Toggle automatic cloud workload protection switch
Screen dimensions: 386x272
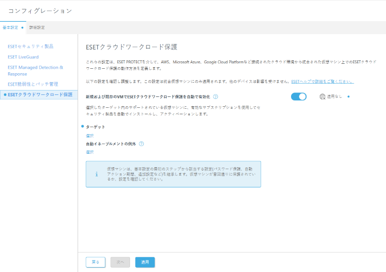pos(299,96)
